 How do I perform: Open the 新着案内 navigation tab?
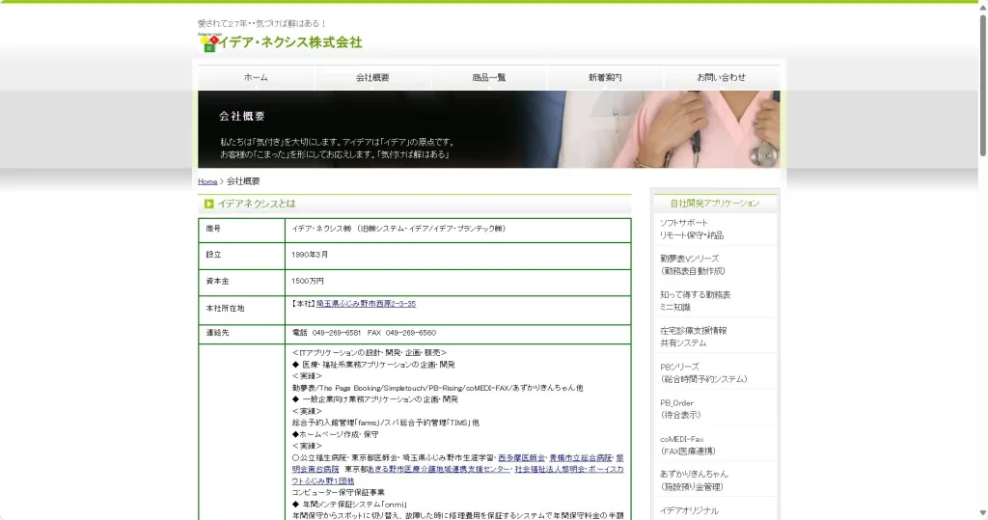(605, 77)
